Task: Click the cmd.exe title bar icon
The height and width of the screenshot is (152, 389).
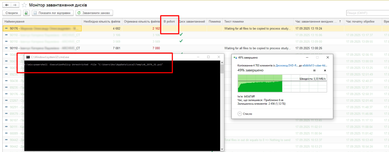Action: point(28,57)
